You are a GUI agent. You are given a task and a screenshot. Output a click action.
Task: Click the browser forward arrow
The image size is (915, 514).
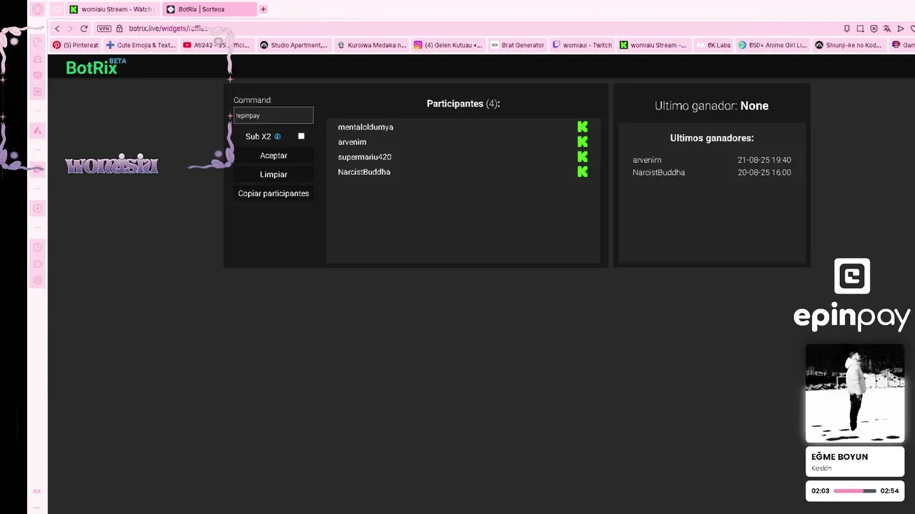click(x=70, y=29)
